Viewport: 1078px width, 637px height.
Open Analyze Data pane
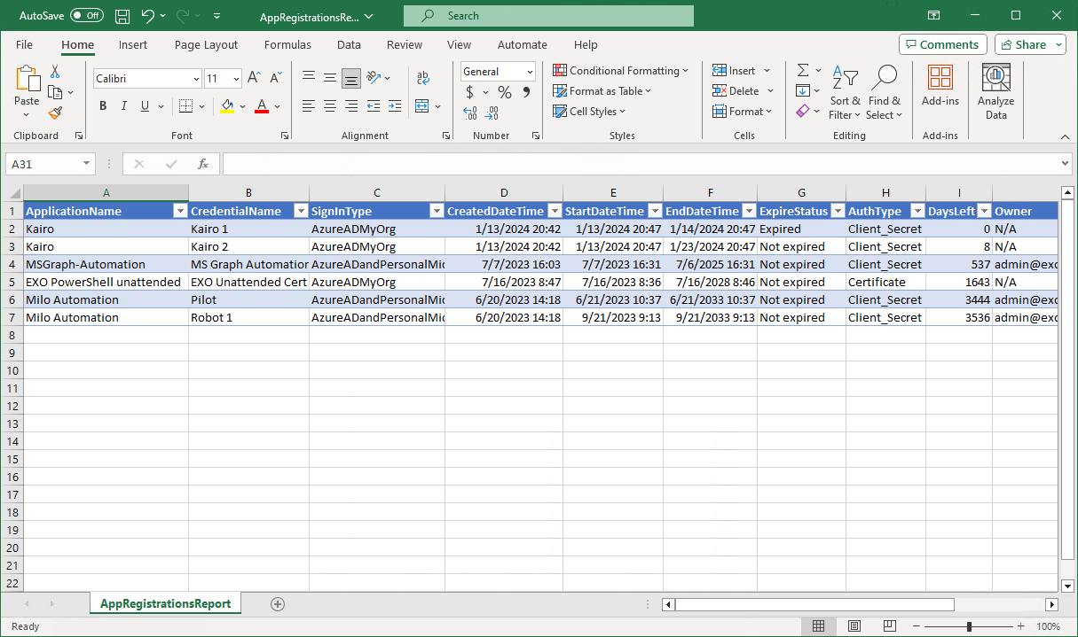[995, 91]
